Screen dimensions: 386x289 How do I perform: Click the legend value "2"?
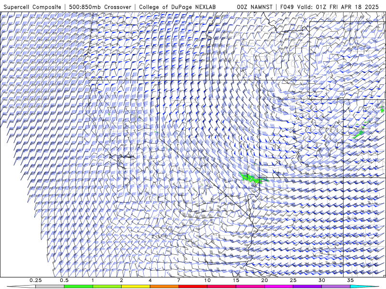pyautogui.click(x=122, y=280)
